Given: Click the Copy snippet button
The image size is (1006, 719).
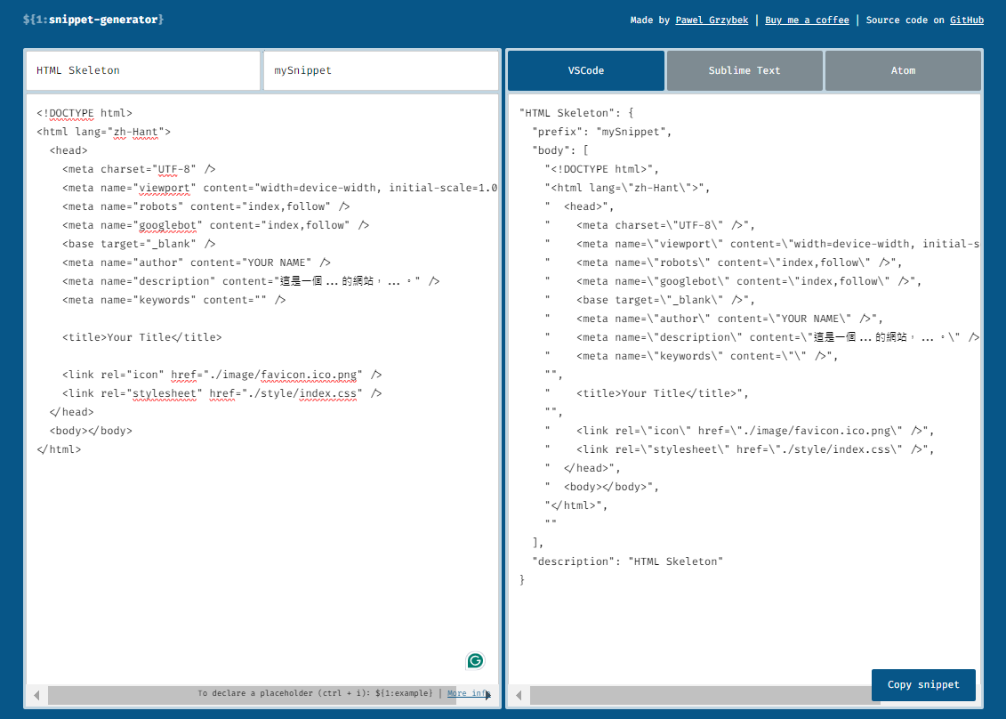Looking at the screenshot, I should [923, 684].
